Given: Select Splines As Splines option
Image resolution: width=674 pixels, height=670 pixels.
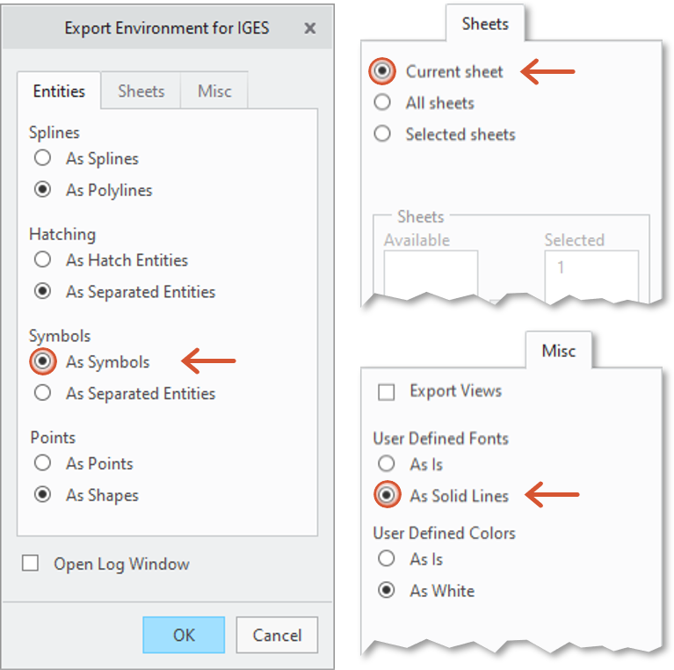Looking at the screenshot, I should click(x=42, y=159).
